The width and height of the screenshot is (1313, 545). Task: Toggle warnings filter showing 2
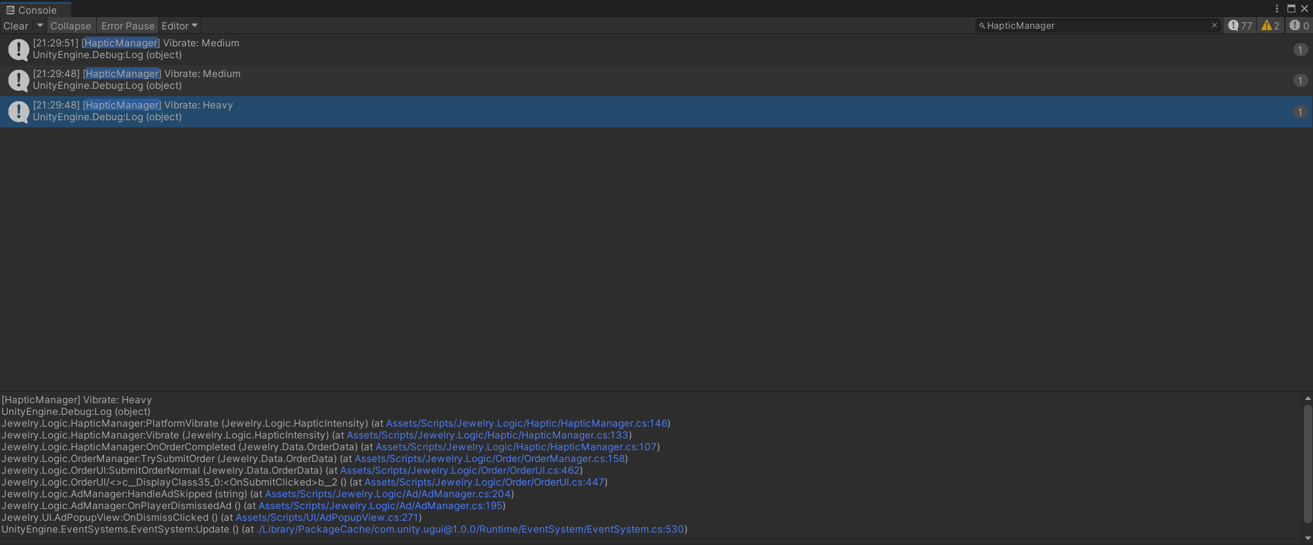tap(1270, 25)
